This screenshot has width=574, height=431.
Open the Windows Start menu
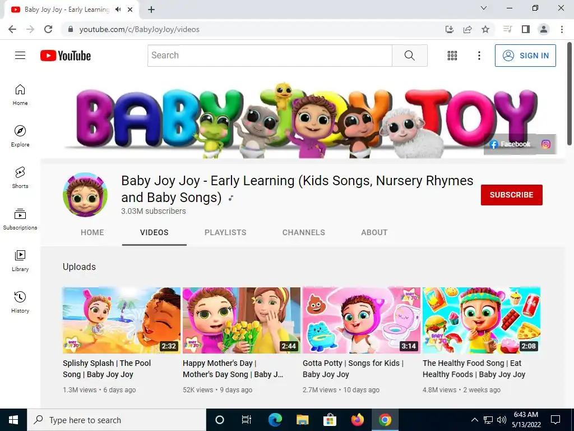click(x=13, y=420)
